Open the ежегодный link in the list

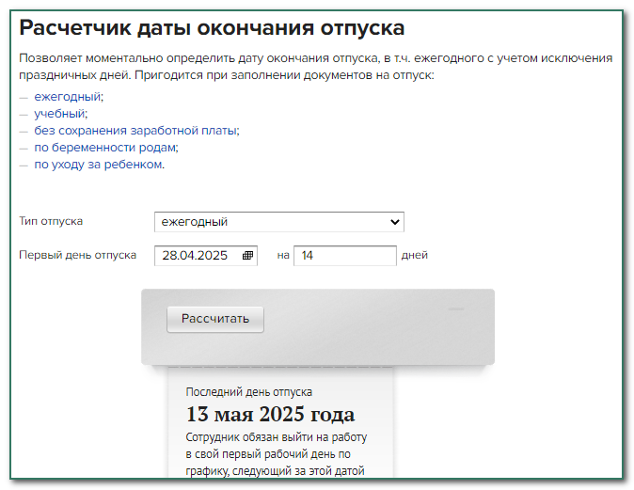[67, 97]
